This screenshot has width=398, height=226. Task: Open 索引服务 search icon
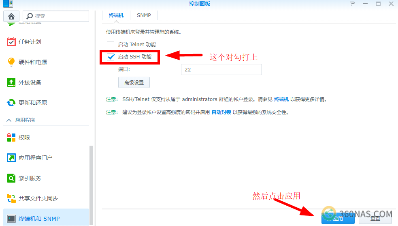(x=11, y=178)
